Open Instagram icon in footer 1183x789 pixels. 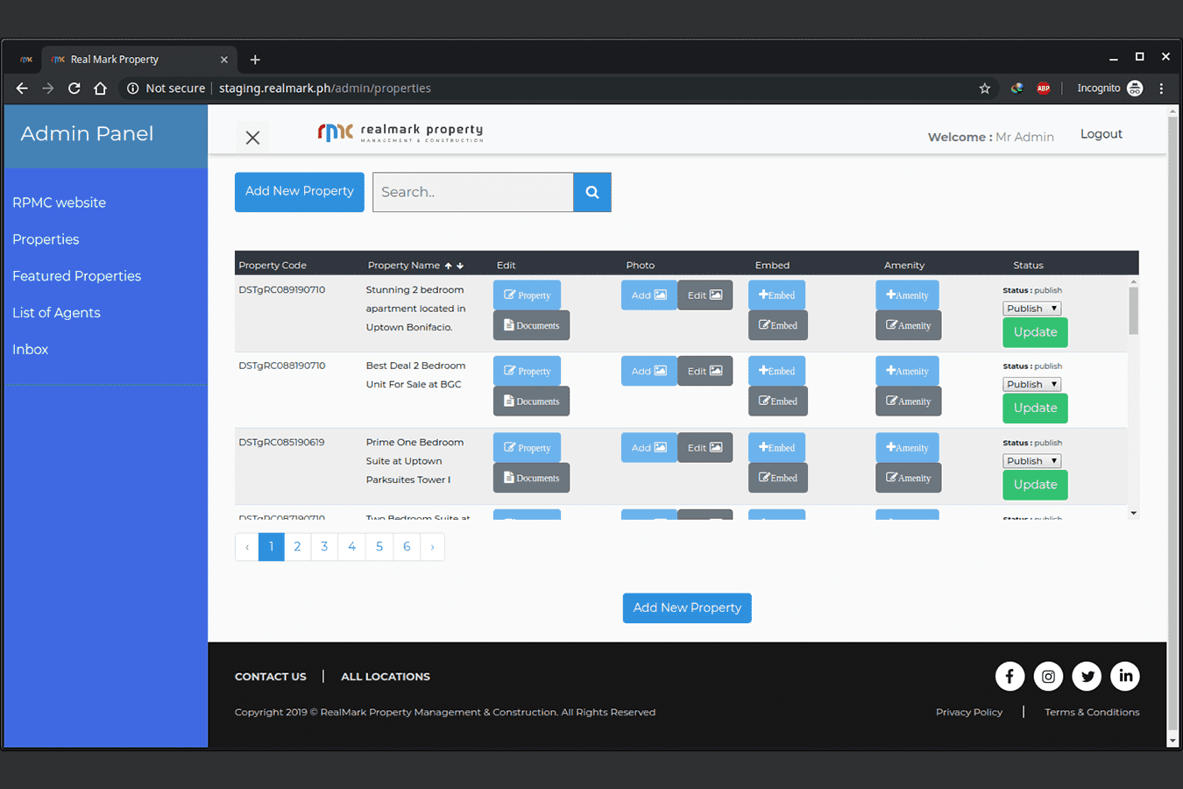tap(1048, 676)
